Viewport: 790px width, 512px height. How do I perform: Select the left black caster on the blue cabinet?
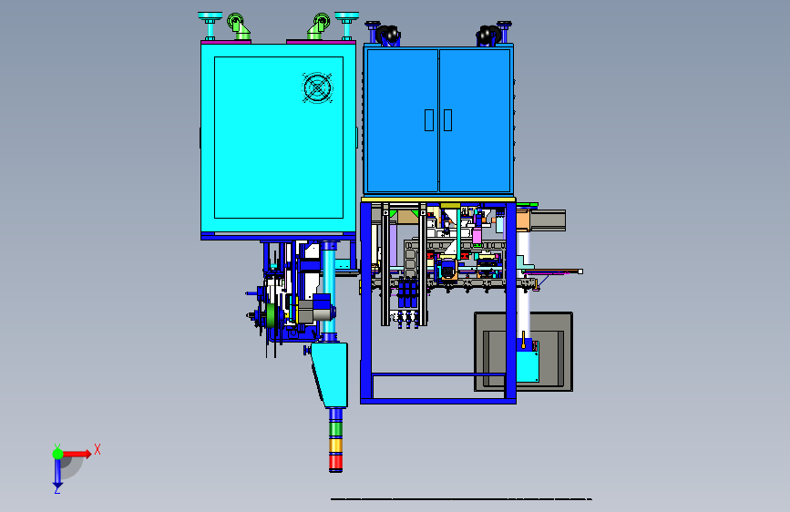click(388, 36)
